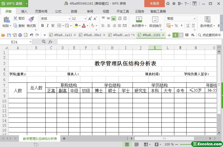The width and height of the screenshot is (223, 147).
Task: Open number format dropdown 常规
Action: tap(194, 19)
